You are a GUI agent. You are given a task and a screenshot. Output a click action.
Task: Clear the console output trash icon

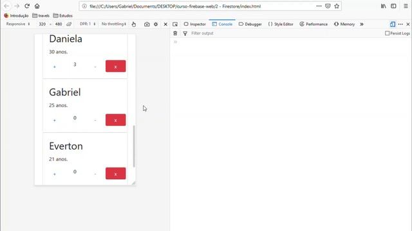pos(175,33)
